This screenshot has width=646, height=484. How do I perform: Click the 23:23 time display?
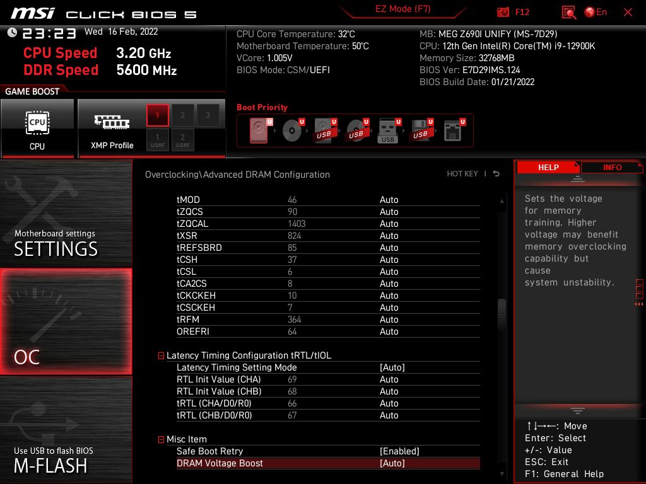pos(49,33)
